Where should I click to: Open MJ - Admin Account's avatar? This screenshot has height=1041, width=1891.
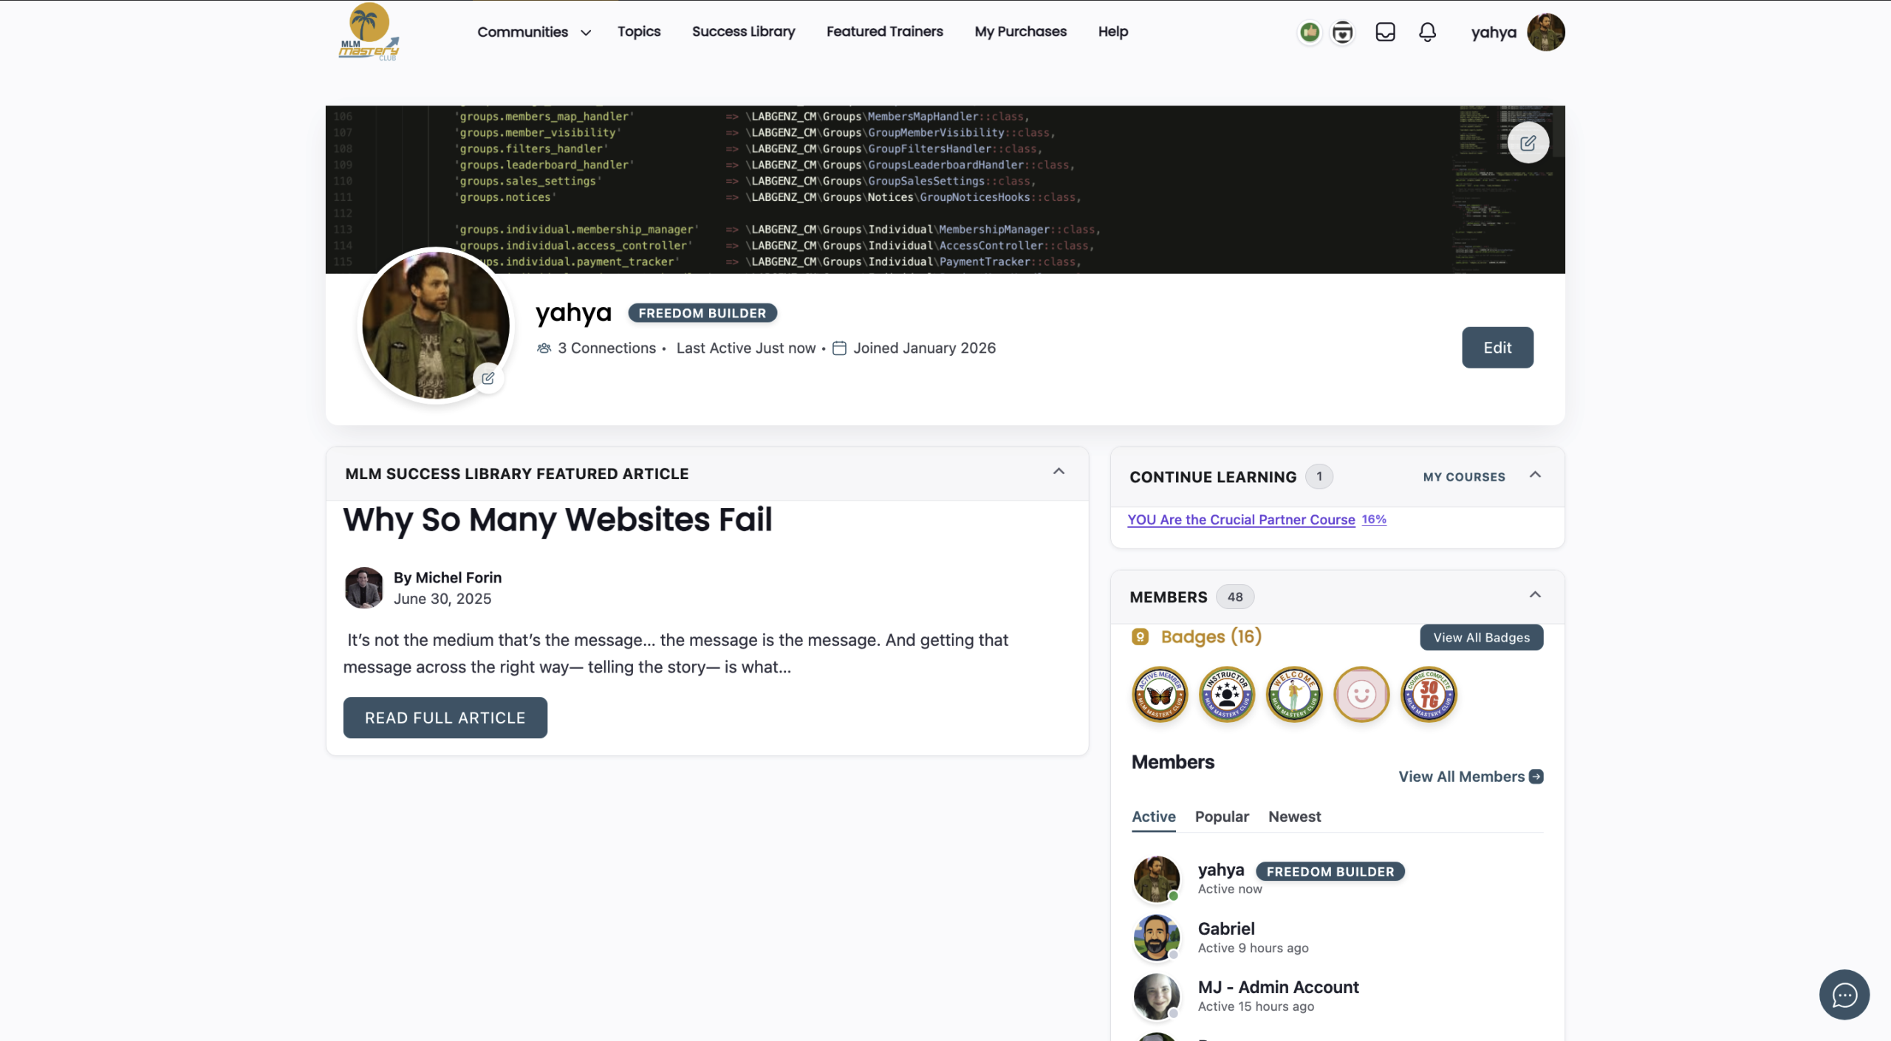coord(1157,997)
